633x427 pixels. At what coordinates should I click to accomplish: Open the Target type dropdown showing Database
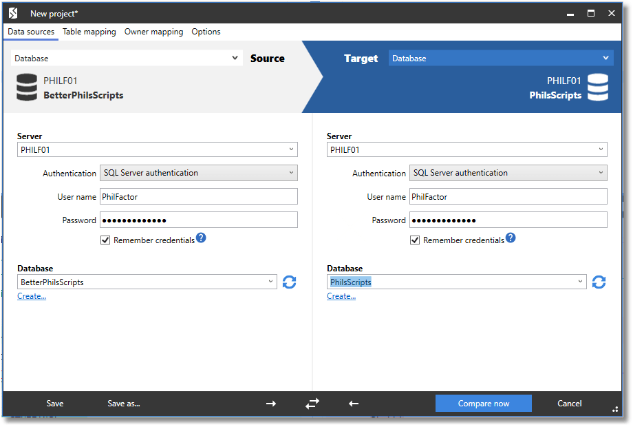click(501, 58)
